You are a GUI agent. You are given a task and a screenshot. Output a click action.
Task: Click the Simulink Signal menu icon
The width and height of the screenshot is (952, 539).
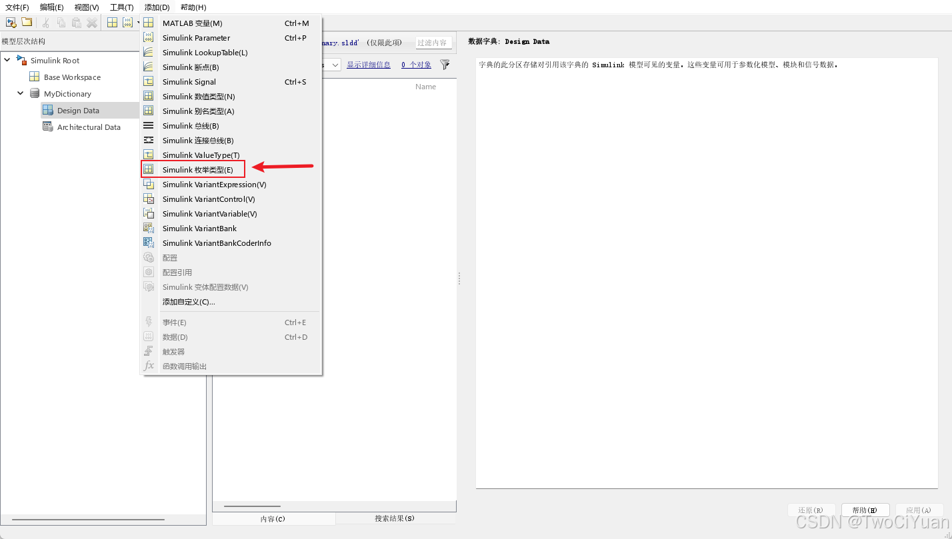tap(149, 81)
